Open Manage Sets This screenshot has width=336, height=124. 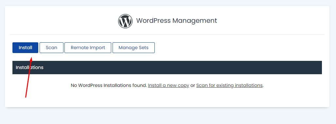click(x=133, y=48)
